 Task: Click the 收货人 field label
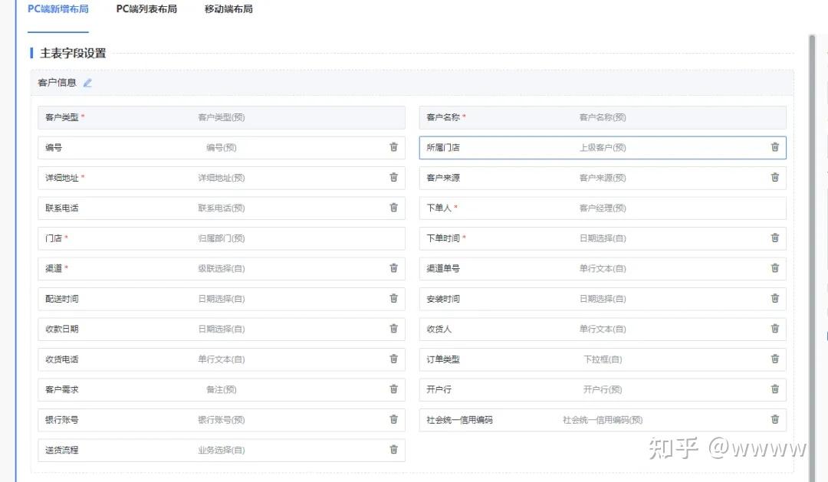tap(439, 329)
